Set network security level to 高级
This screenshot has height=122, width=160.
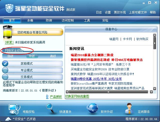53,56
